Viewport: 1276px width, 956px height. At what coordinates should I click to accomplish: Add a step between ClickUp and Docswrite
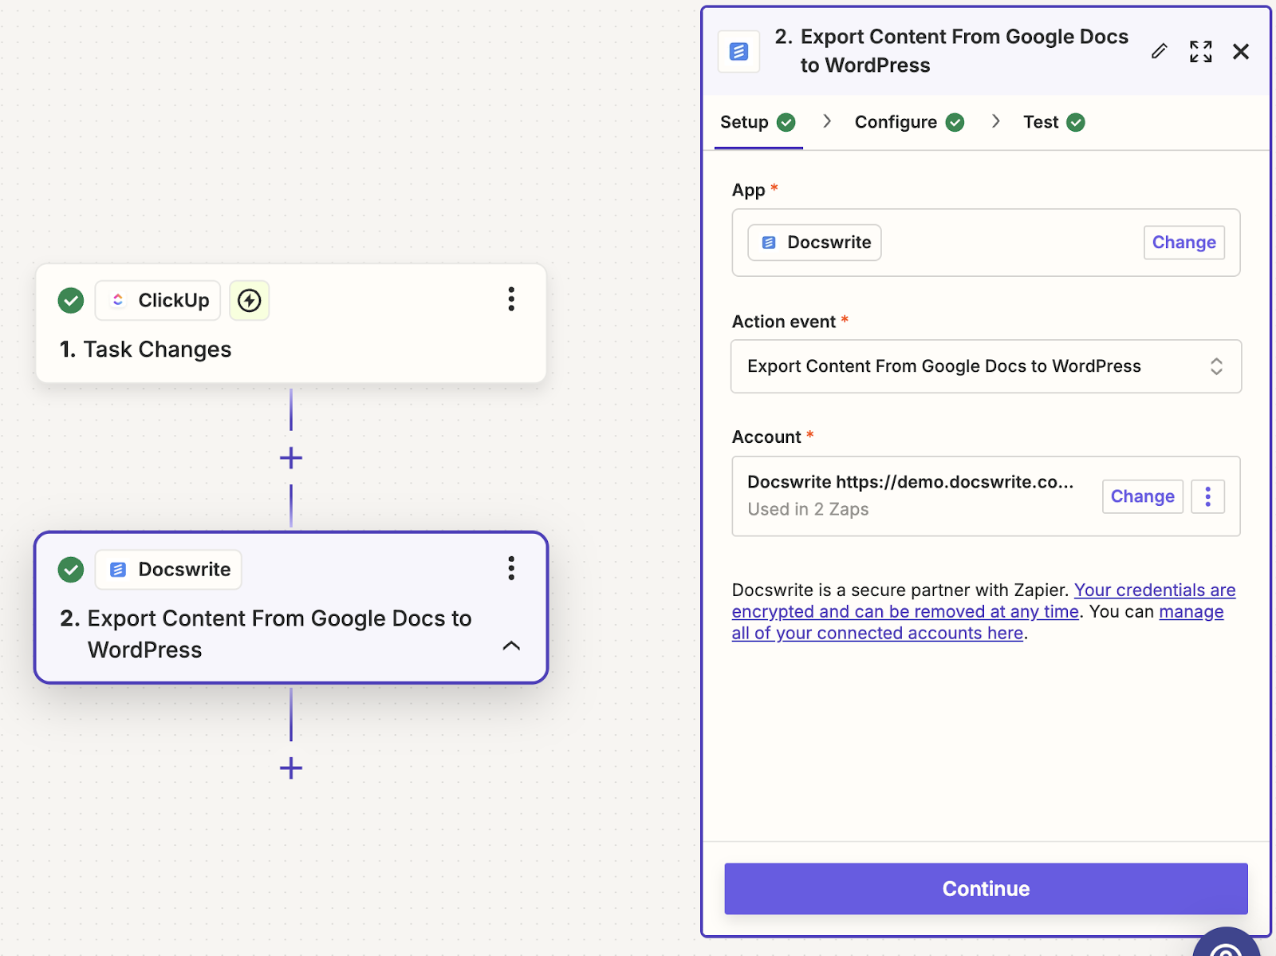coord(291,458)
